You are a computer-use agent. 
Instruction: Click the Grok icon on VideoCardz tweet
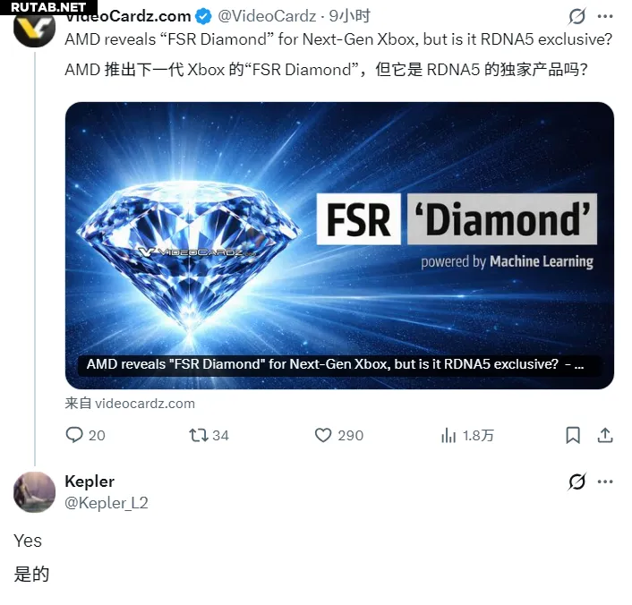click(576, 16)
